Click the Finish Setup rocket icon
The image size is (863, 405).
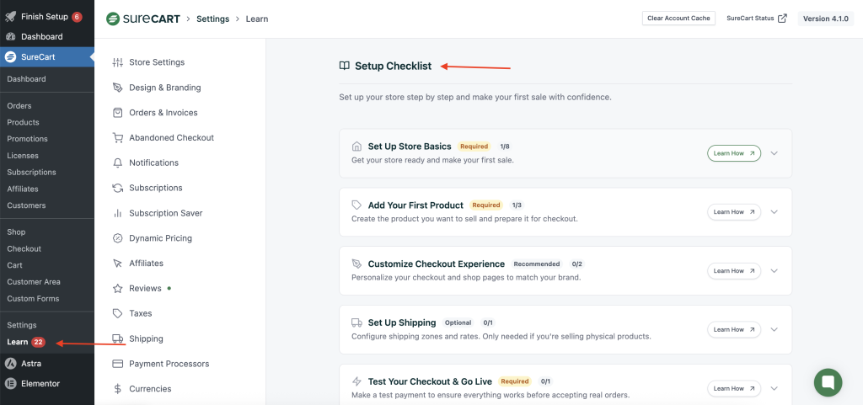point(10,17)
